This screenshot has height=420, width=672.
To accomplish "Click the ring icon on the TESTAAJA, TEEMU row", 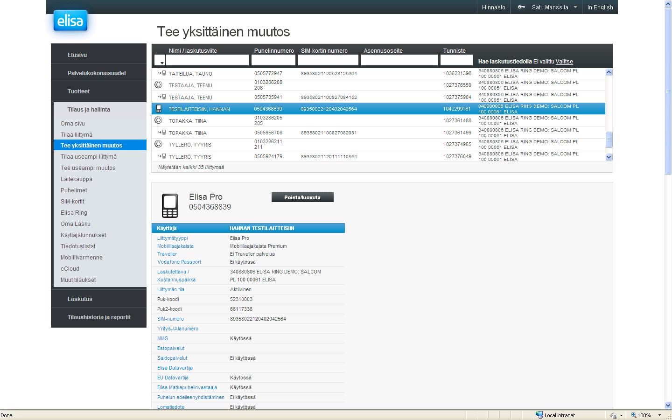I will click(x=158, y=85).
